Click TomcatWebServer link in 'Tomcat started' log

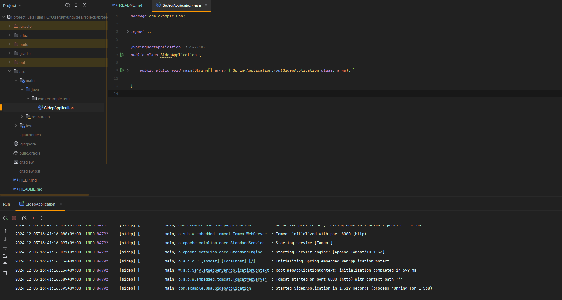tap(250, 279)
